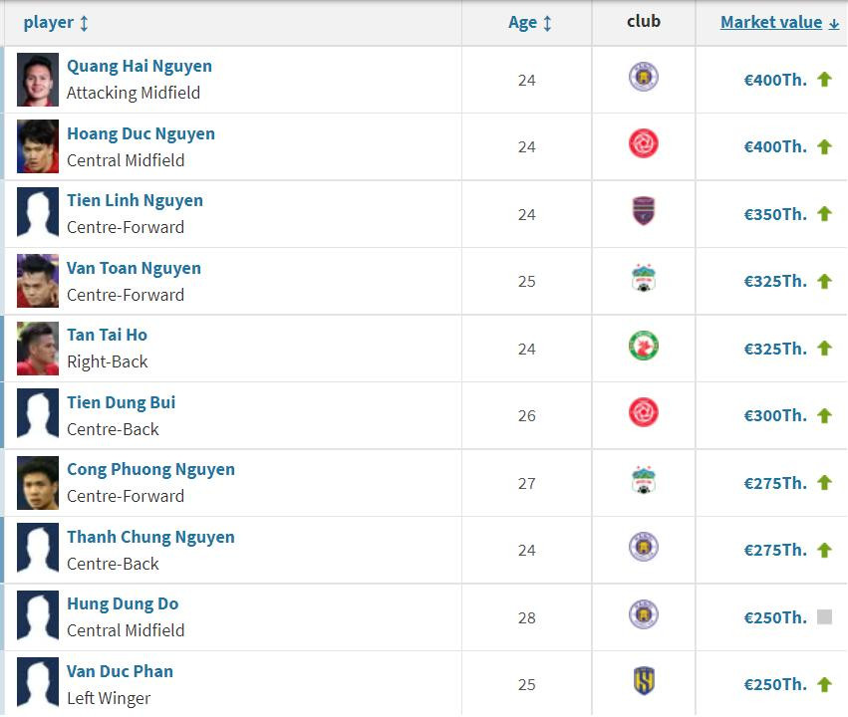The width and height of the screenshot is (848, 717).
Task: Click Van Toan Nguyen's portrait photo
Action: point(36,280)
